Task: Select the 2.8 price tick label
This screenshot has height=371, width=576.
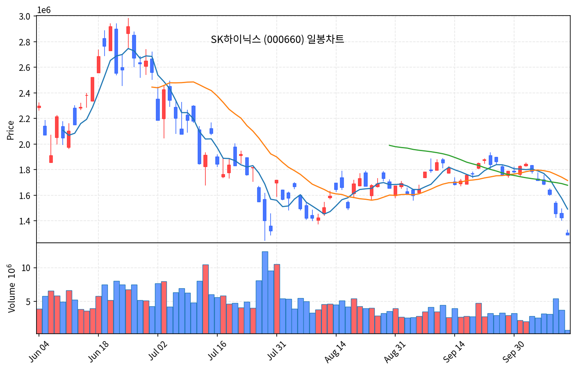Action: point(25,42)
